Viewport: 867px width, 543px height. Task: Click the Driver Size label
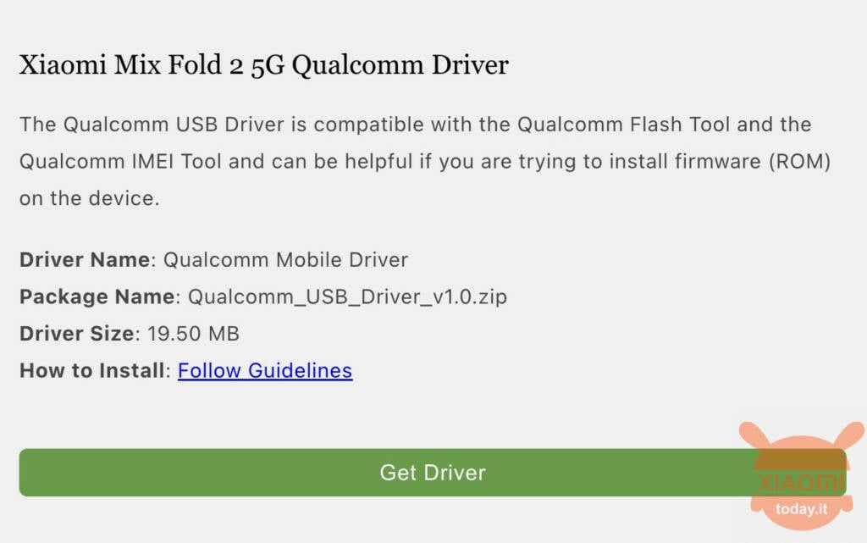click(77, 334)
